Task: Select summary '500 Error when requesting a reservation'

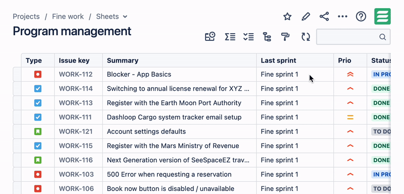Action: pos(169,174)
